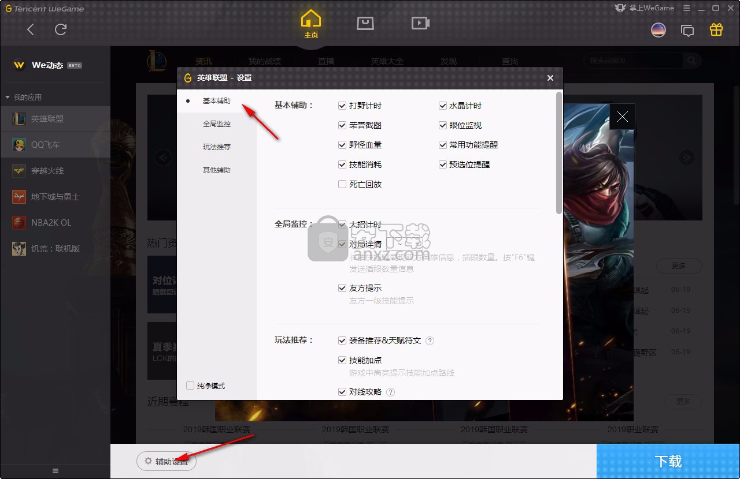The height and width of the screenshot is (479, 740).
Task: Open the store bag icon in top bar
Action: coord(365,23)
